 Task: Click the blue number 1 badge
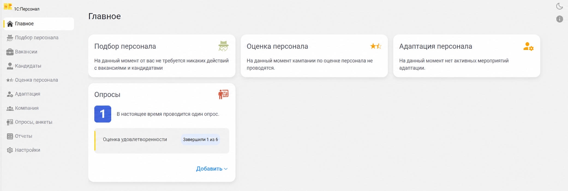click(x=103, y=114)
